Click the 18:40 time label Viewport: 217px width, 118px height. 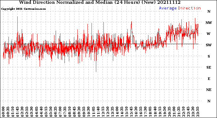point(155,112)
